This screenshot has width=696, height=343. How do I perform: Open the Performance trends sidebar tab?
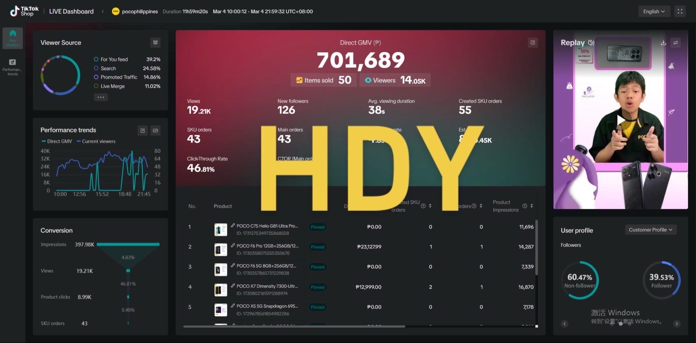[12, 67]
